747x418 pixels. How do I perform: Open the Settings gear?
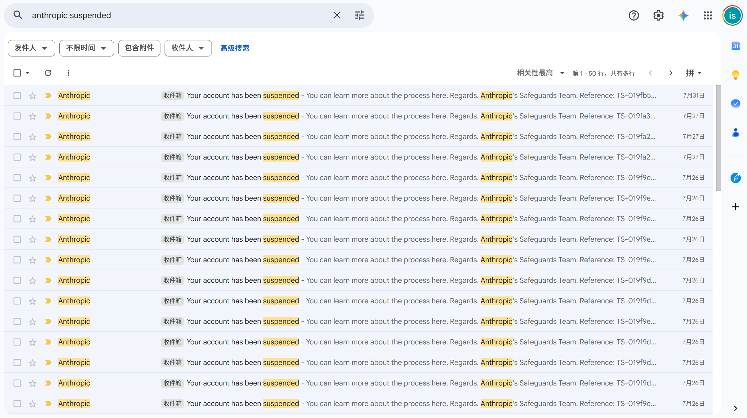click(659, 15)
